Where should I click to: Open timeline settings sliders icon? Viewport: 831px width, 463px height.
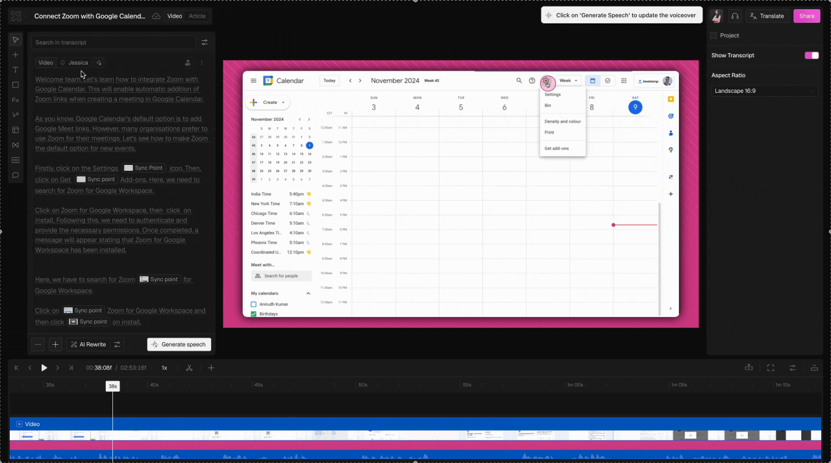(x=792, y=368)
